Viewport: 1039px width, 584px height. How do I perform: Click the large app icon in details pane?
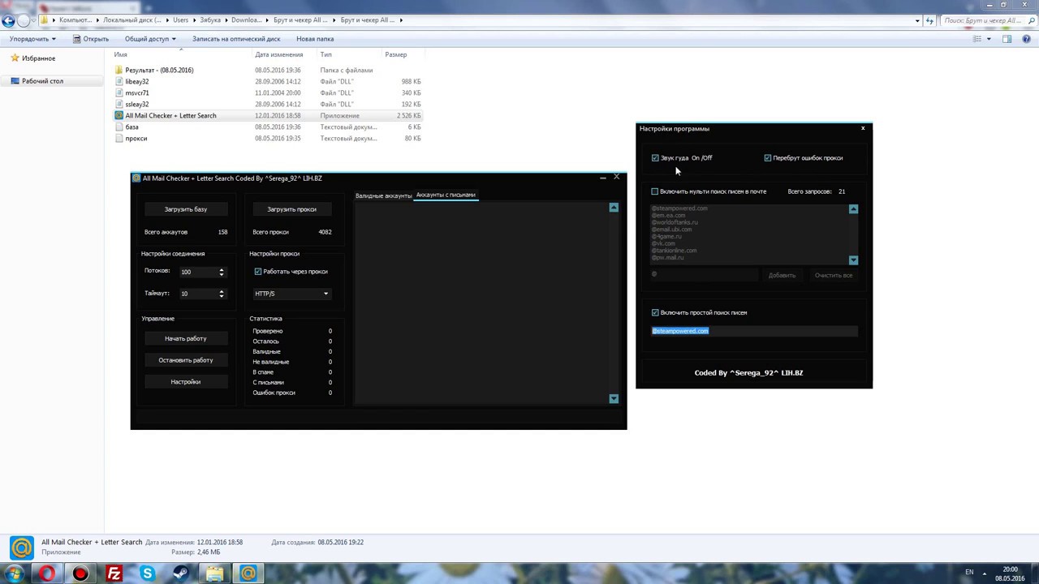pyautogui.click(x=21, y=547)
